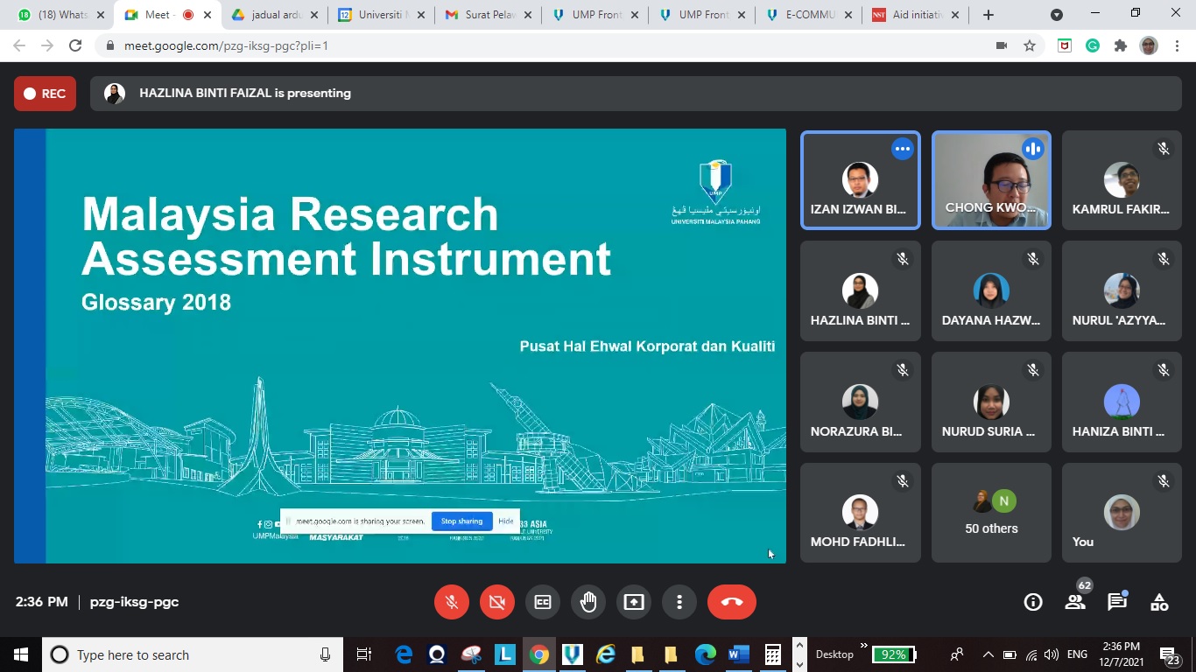Screen dimensions: 1196x672
Task: Select NURUL 'AZYYA participant tile
Action: (x=1122, y=291)
